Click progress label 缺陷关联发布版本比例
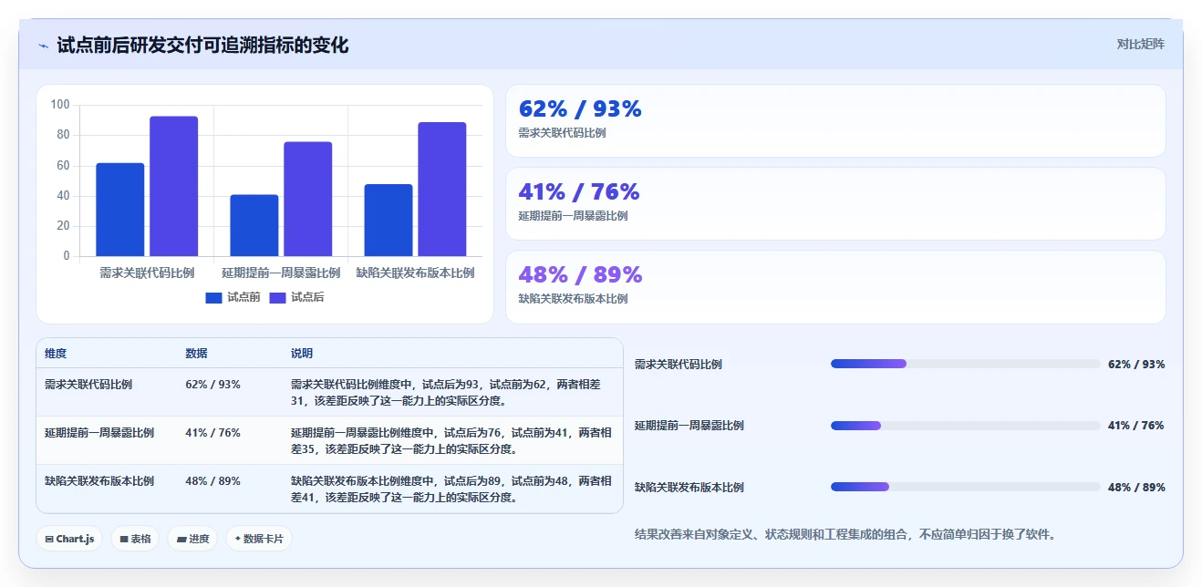 (689, 488)
